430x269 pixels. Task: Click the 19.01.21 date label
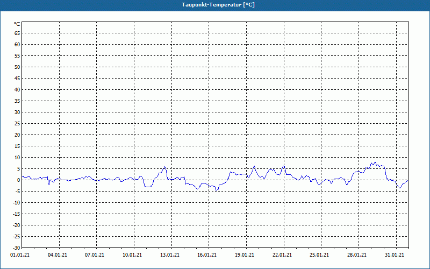[245, 255]
